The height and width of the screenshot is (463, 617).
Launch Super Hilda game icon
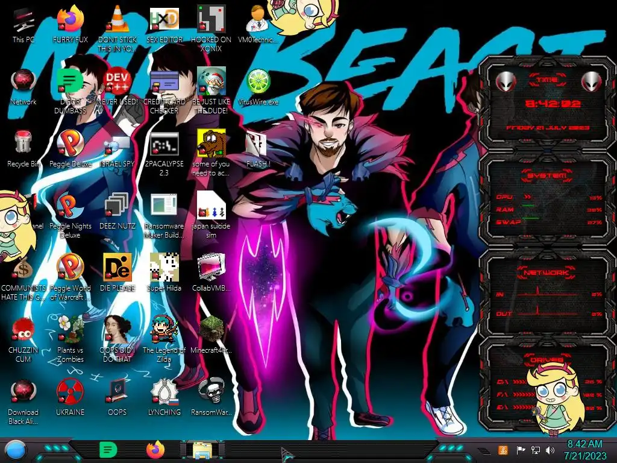point(164,267)
